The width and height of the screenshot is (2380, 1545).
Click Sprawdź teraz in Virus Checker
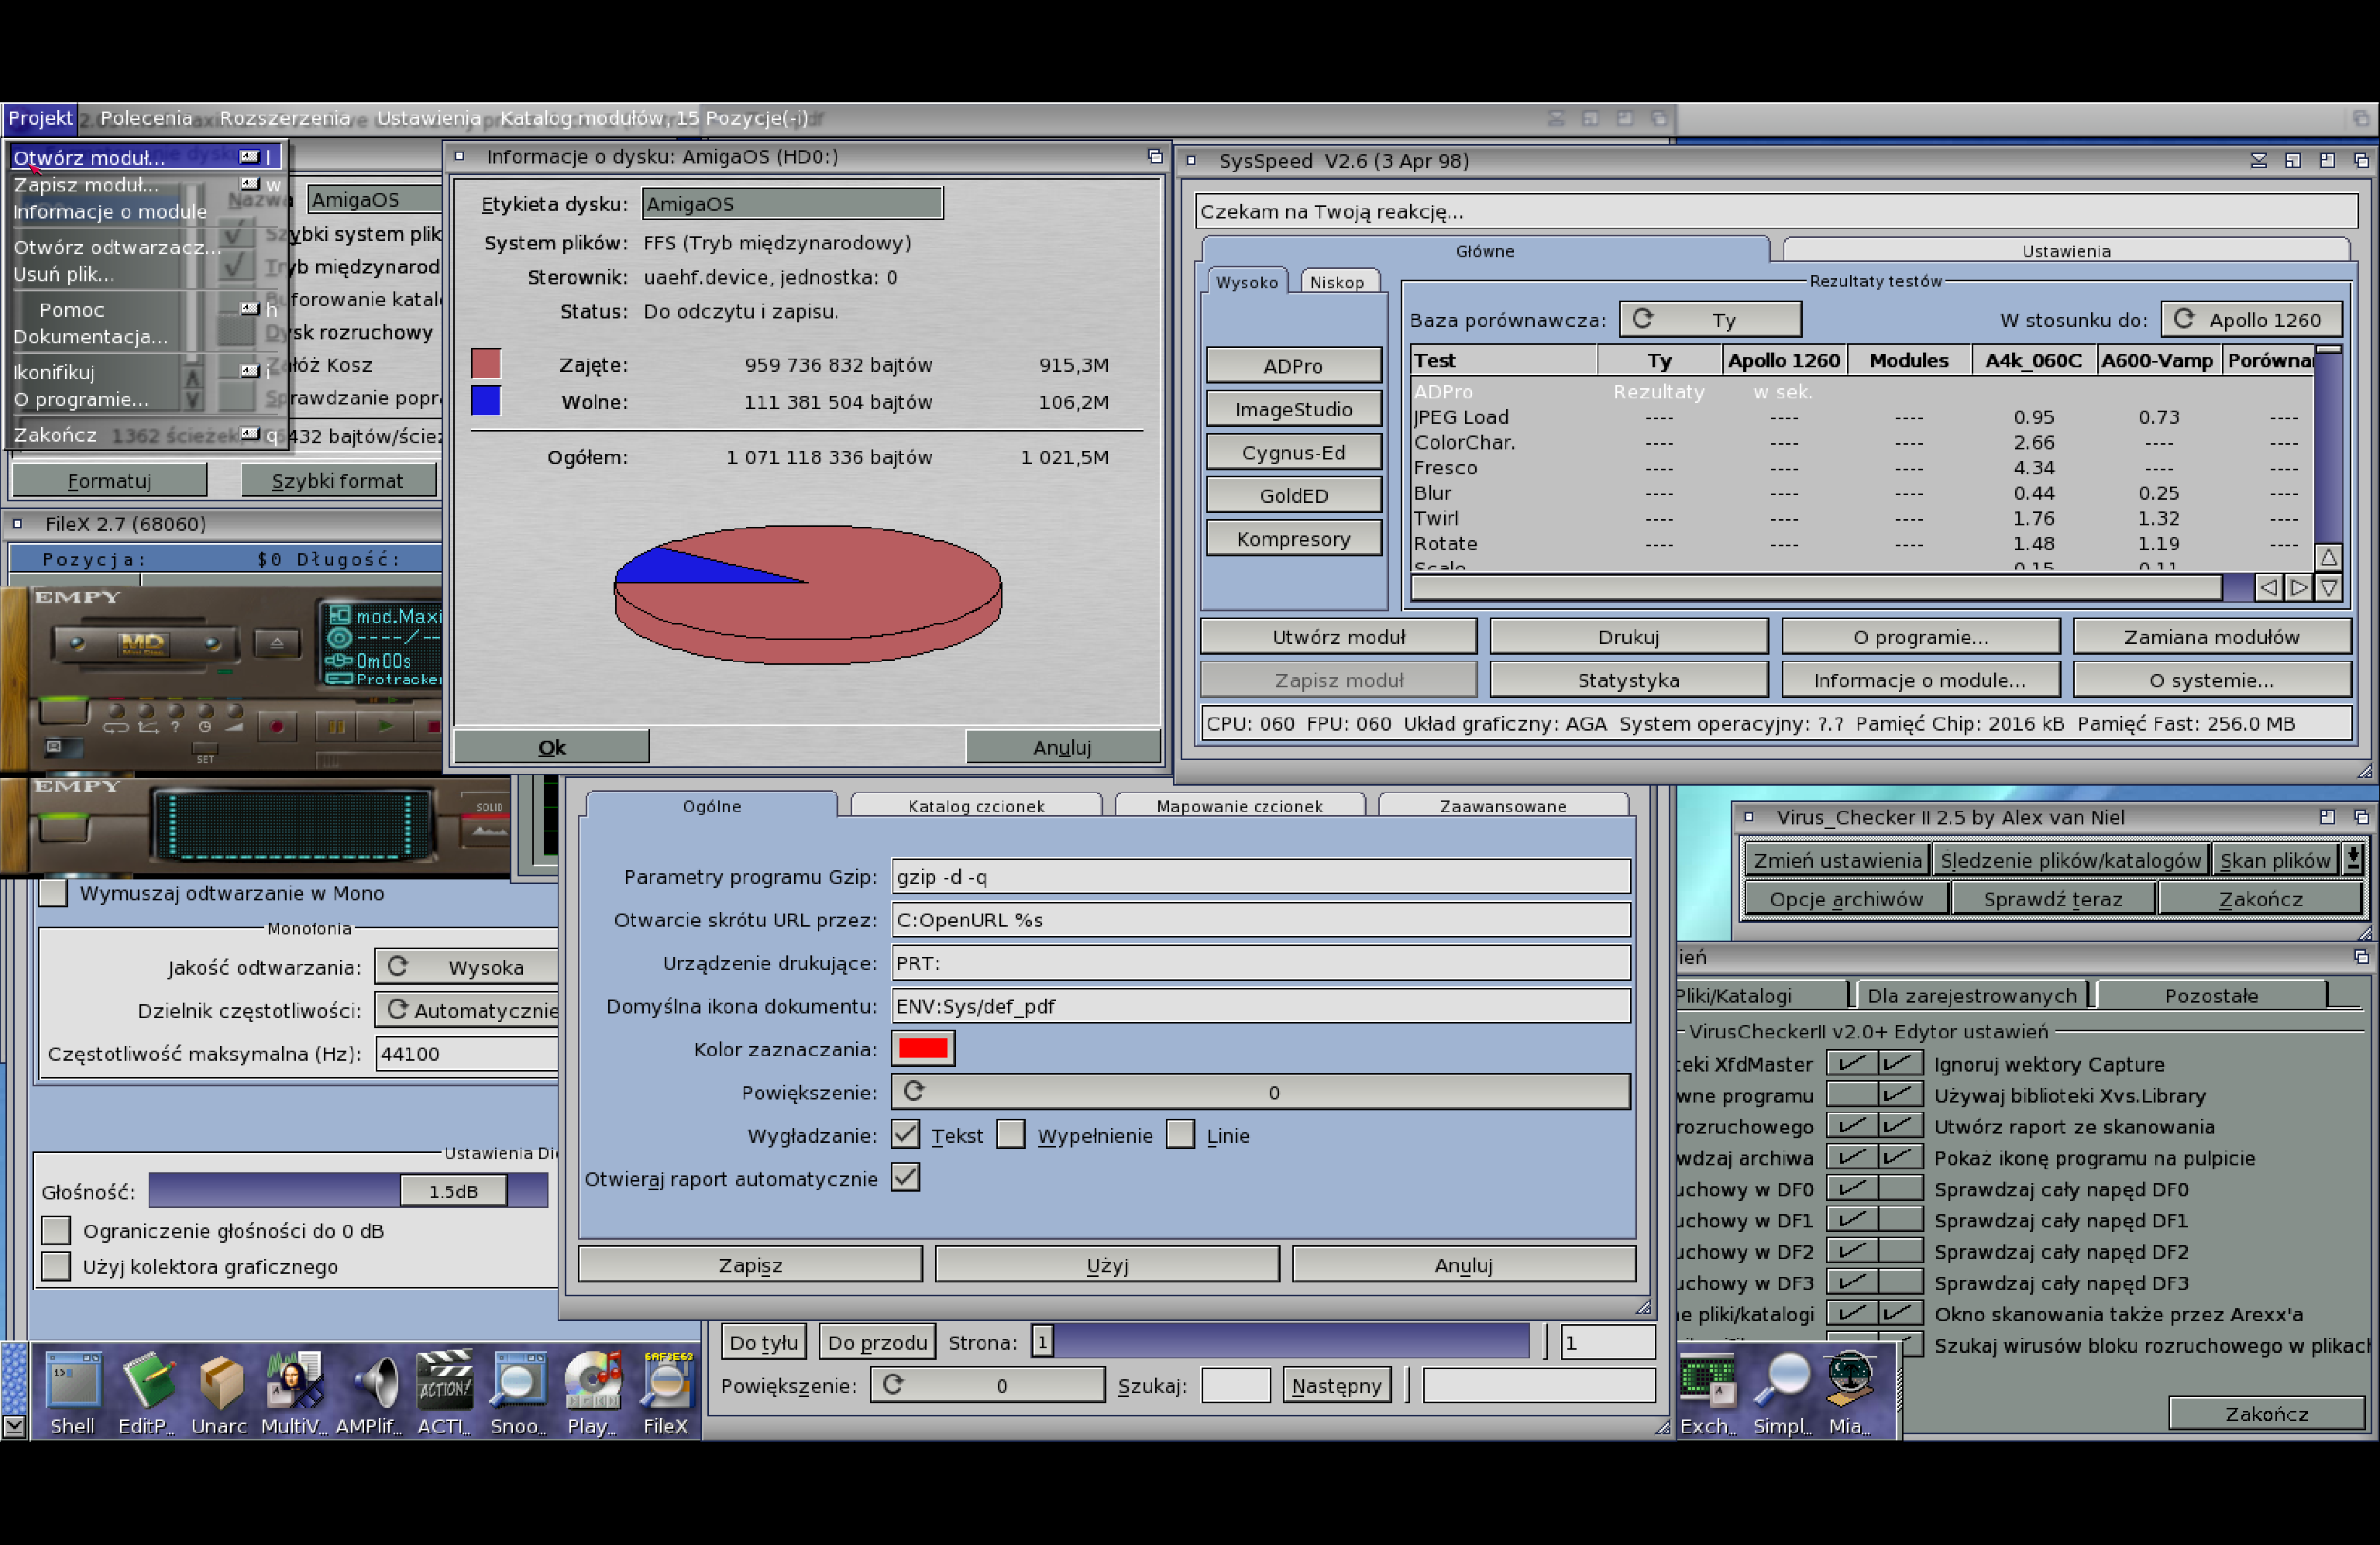[x=2053, y=898]
